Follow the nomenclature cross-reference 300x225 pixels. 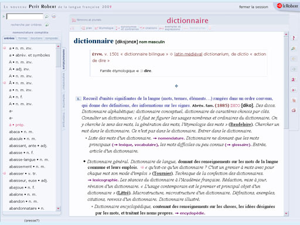[x=171, y=138]
